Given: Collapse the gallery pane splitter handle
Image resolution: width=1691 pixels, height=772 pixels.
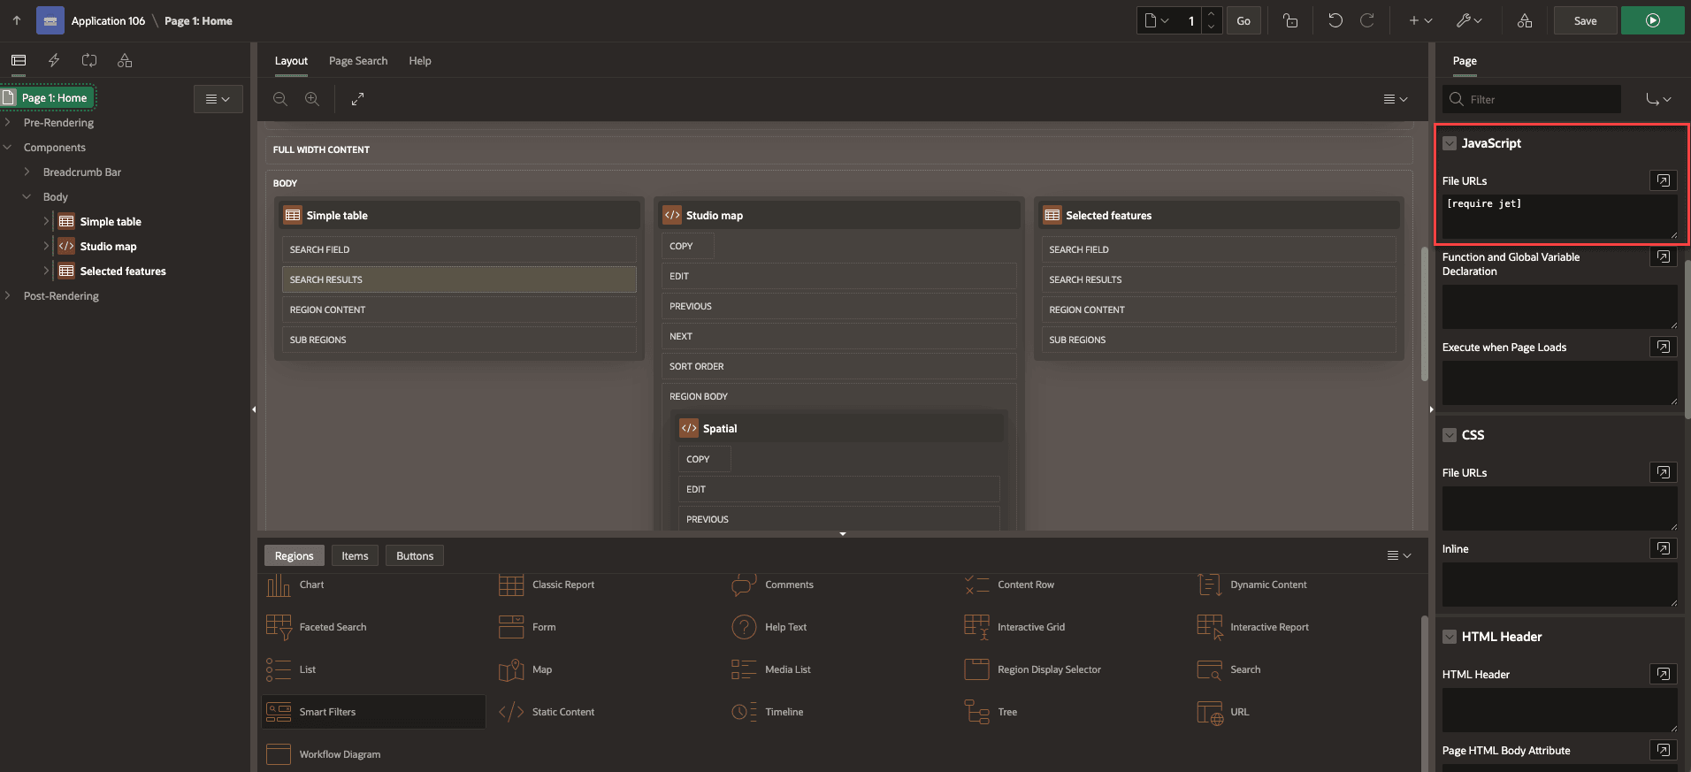Looking at the screenshot, I should pos(843,534).
